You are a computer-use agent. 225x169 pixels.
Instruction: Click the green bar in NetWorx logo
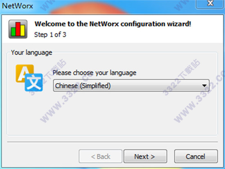tap(13, 32)
